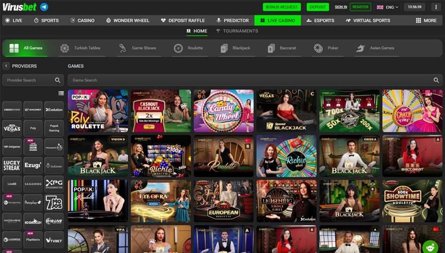The width and height of the screenshot is (445, 253).
Task: Open the Richie Wheel game
Action: pyautogui.click(x=287, y=156)
